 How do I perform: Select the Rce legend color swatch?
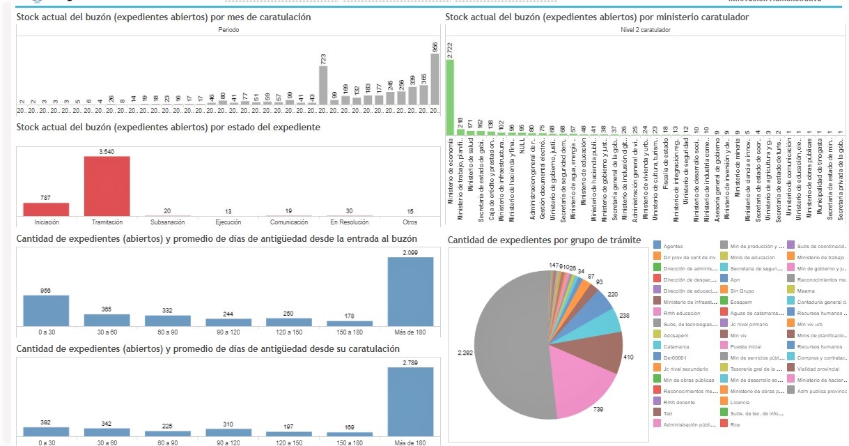click(725, 424)
